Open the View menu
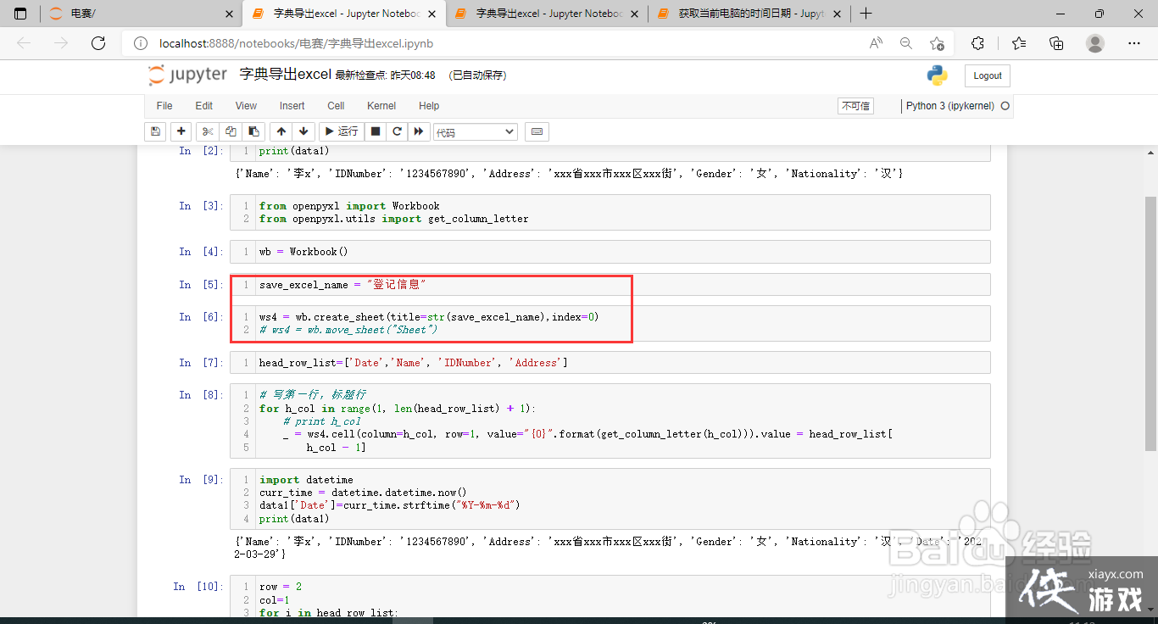The height and width of the screenshot is (624, 1158). (x=246, y=106)
